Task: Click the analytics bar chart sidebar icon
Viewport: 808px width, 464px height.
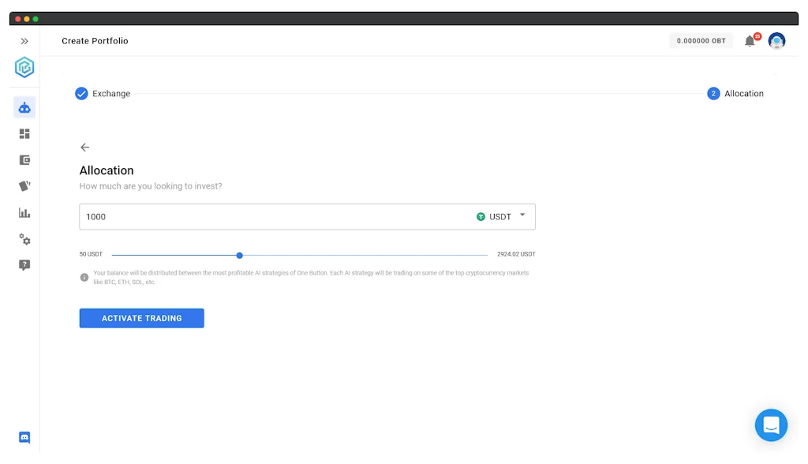Action: 24,212
